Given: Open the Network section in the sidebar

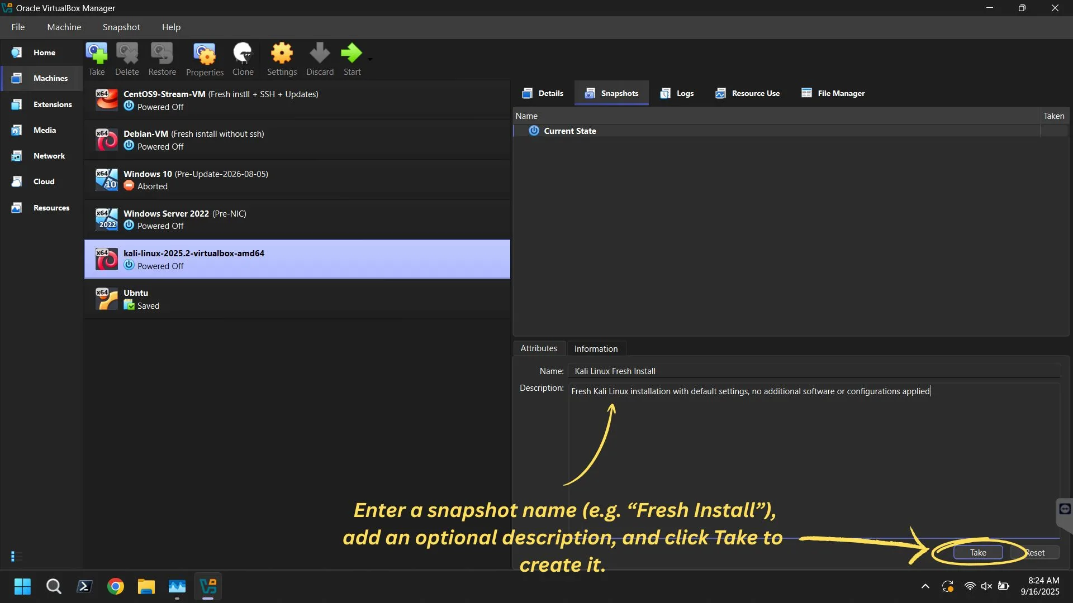Looking at the screenshot, I should pyautogui.click(x=49, y=156).
